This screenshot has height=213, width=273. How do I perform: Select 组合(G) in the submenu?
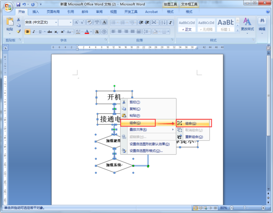pyautogui.click(x=194, y=123)
